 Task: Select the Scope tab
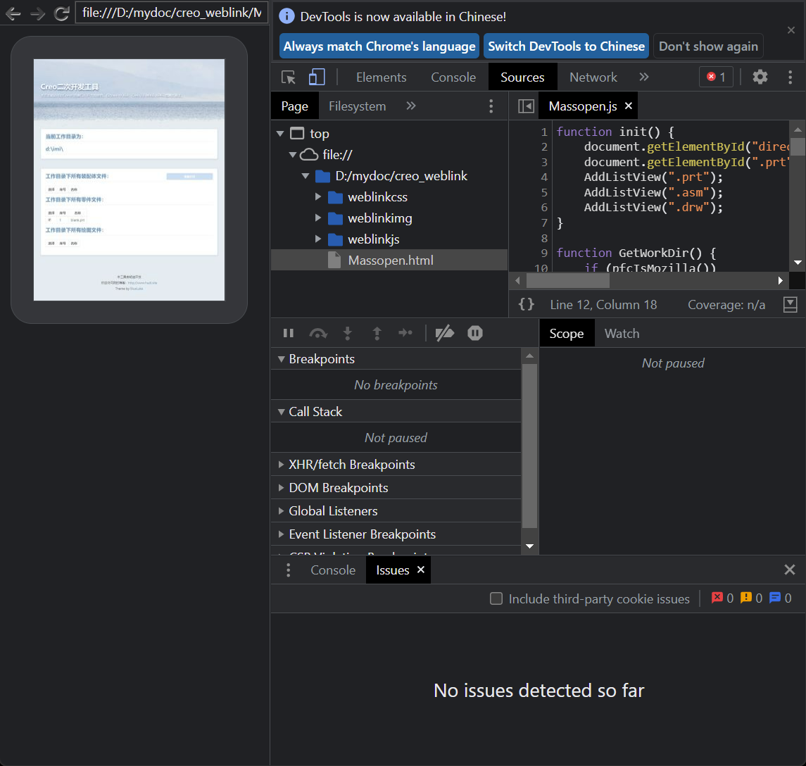tap(567, 334)
